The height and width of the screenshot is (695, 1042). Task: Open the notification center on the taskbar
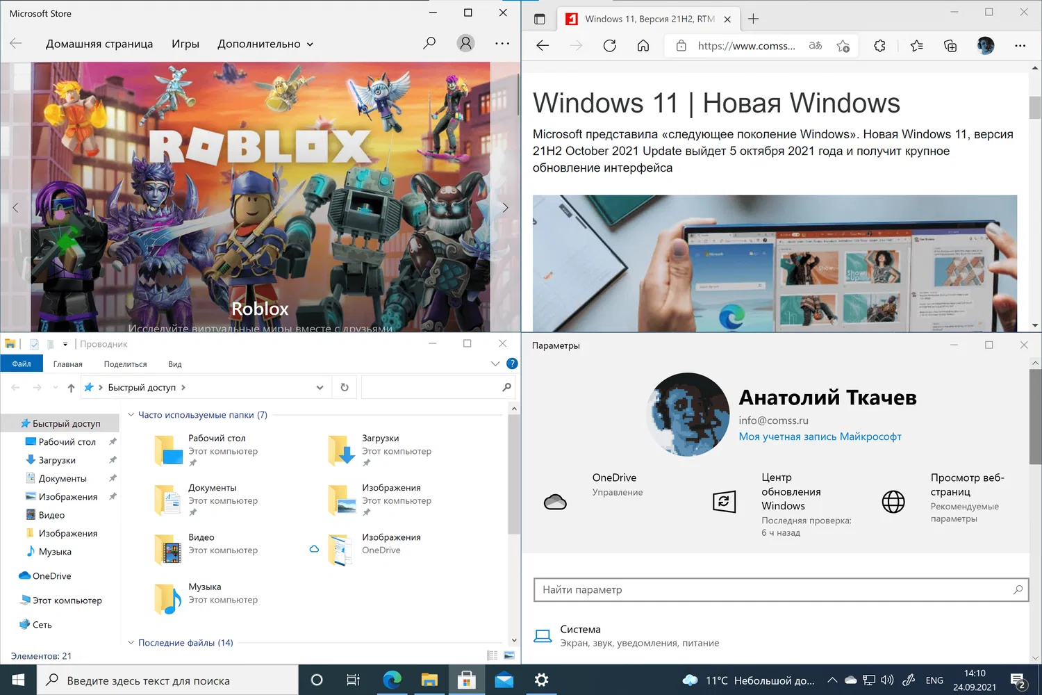(x=1018, y=680)
